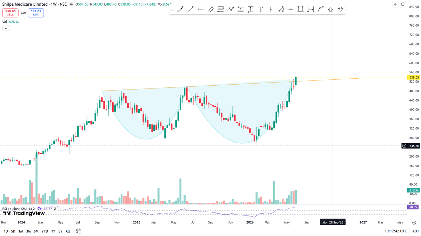The width and height of the screenshot is (421, 236).
Task: Select 3M time range
Action: pos(28,231)
